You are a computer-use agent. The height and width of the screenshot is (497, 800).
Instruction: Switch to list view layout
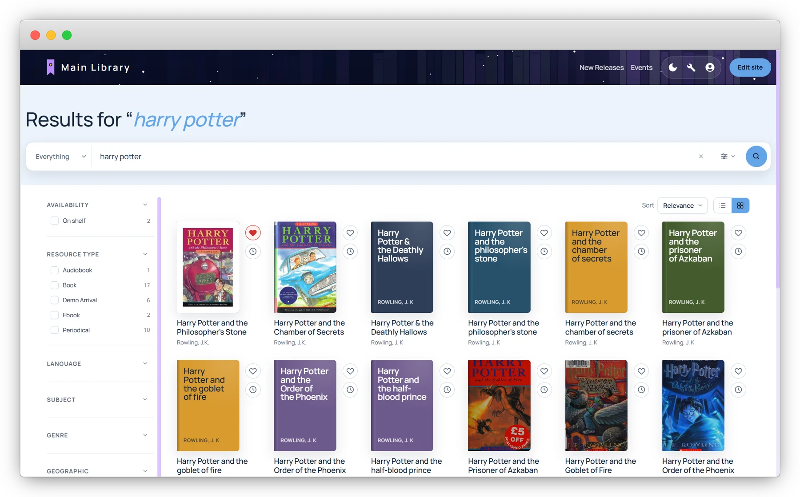point(723,205)
